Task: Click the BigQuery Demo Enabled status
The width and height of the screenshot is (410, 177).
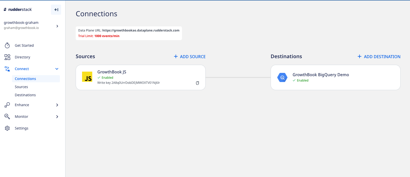Action: (300, 81)
